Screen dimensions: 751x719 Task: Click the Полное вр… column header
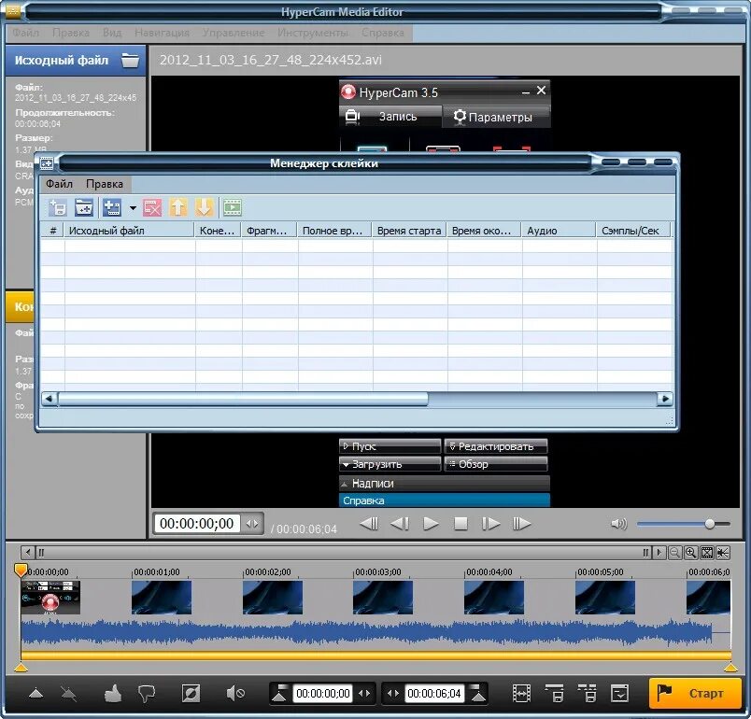click(334, 231)
